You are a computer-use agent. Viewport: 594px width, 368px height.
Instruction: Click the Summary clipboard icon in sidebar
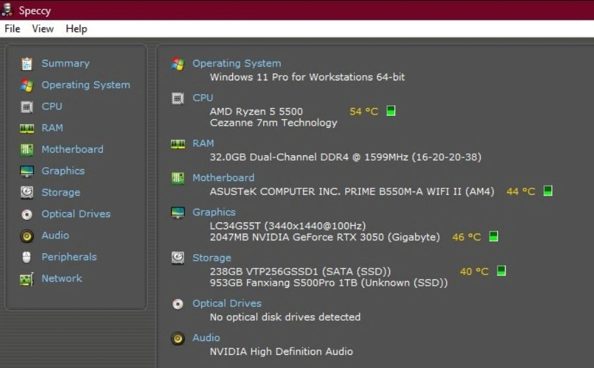point(26,63)
